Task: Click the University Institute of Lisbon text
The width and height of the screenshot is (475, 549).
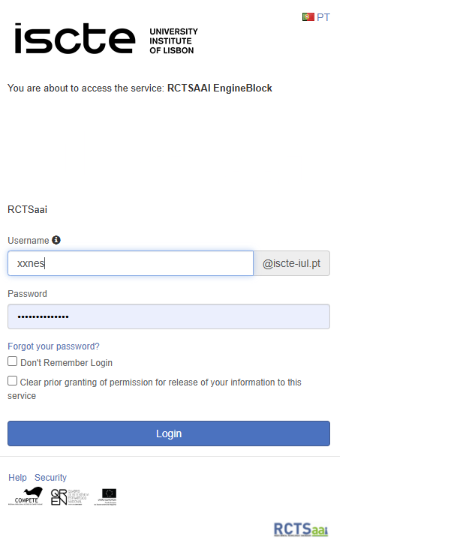Action: point(173,41)
